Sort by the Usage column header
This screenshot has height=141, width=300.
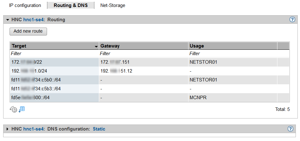(x=233, y=46)
